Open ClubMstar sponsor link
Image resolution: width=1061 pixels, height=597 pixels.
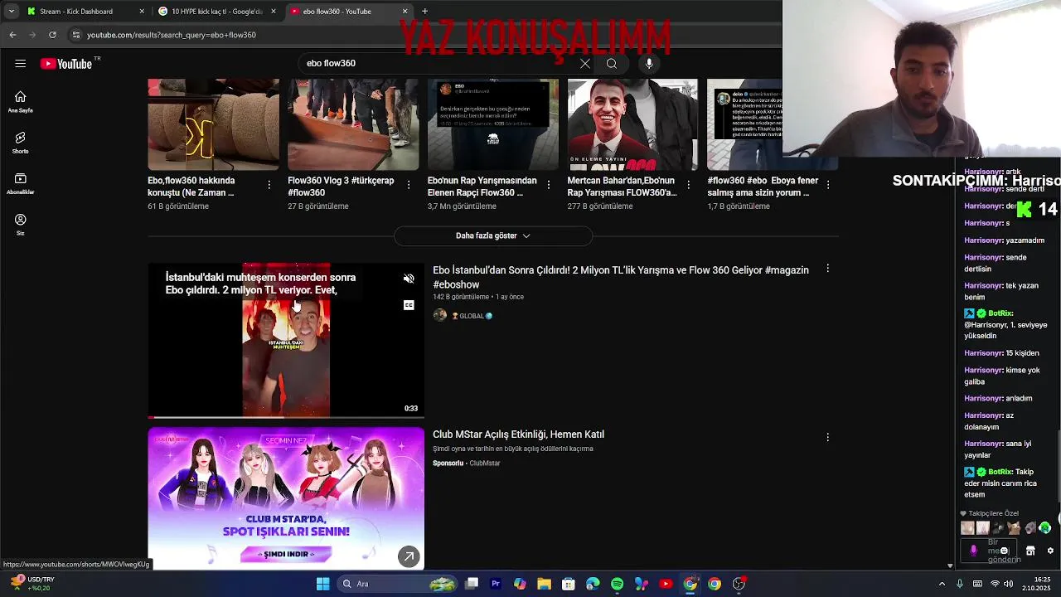(484, 464)
